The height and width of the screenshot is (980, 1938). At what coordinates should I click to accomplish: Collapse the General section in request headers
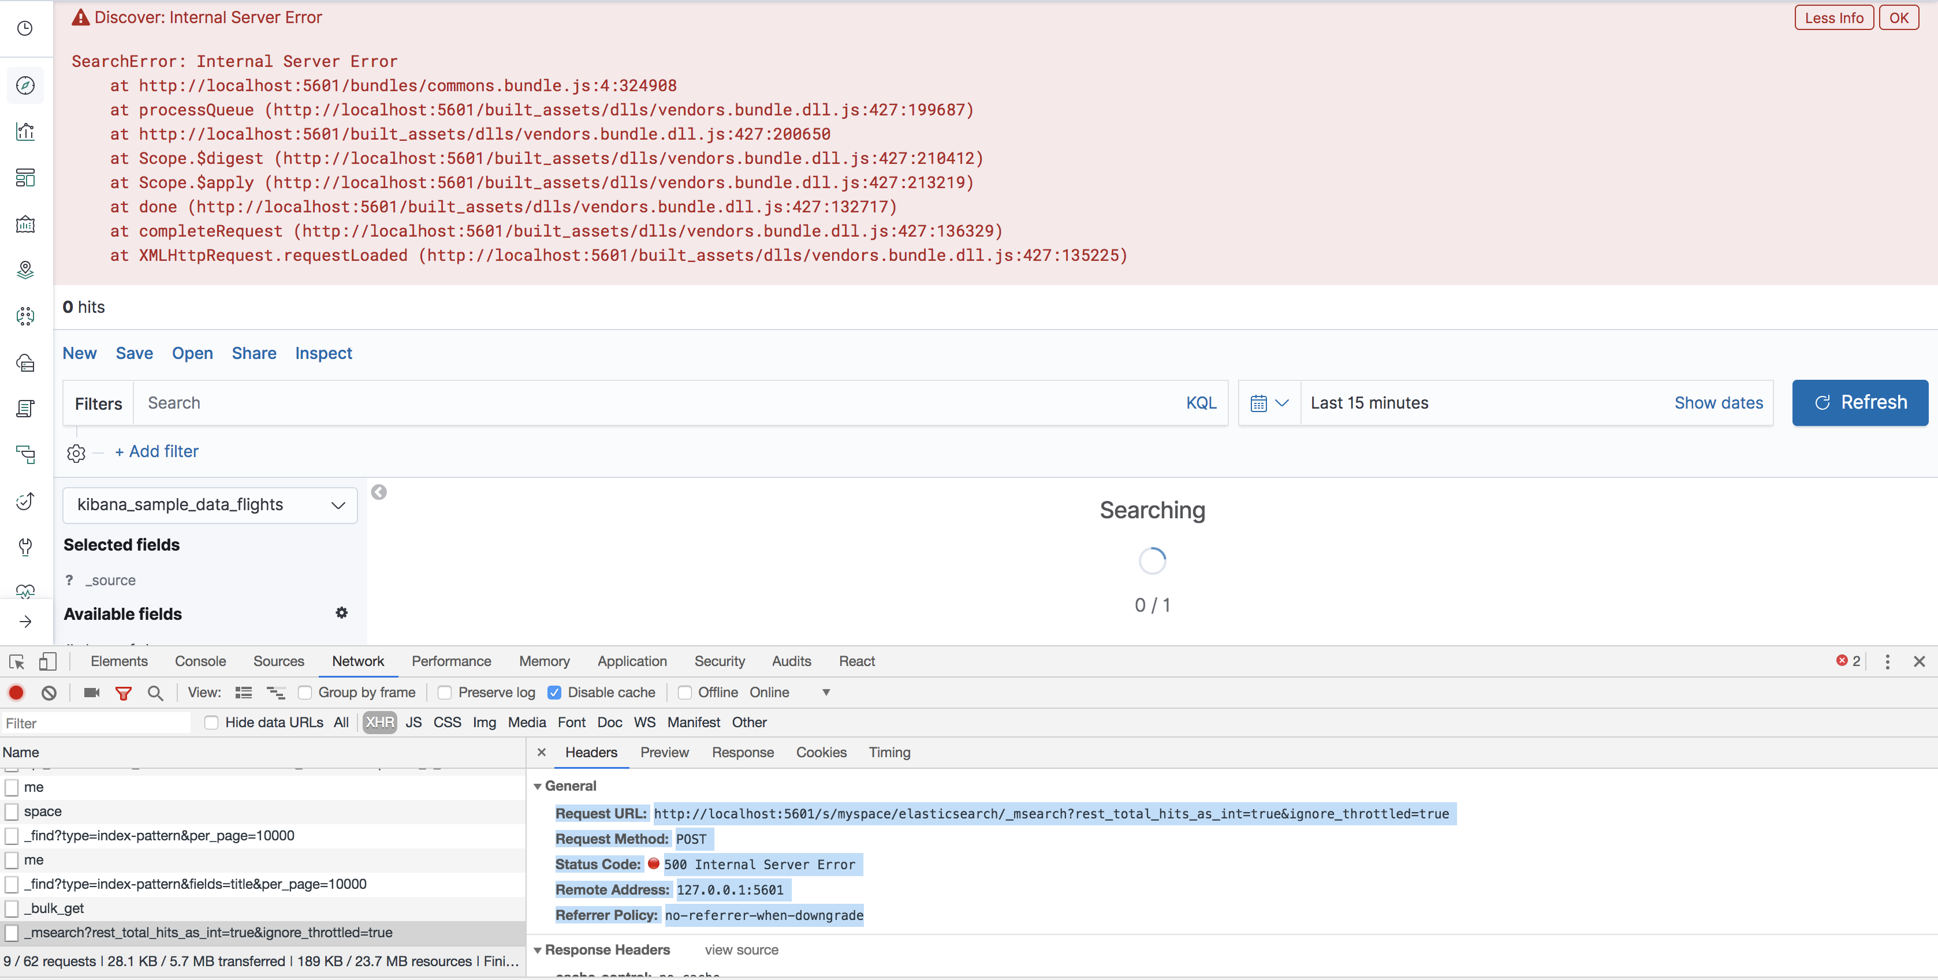537,786
